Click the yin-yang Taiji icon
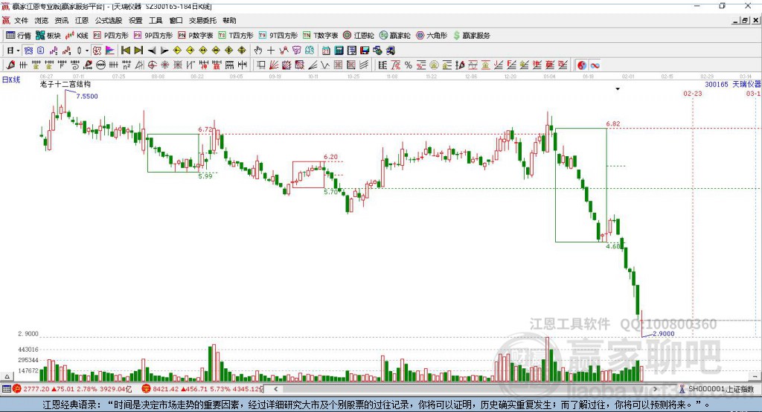 pos(582,65)
